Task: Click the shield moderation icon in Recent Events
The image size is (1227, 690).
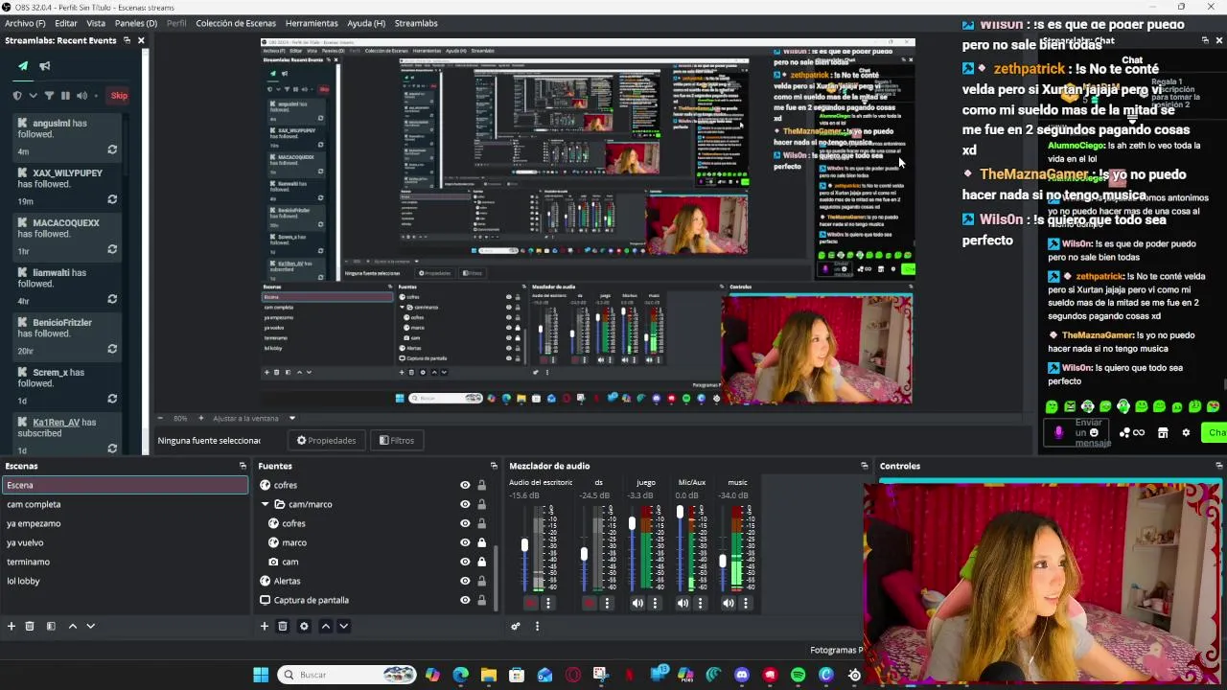Action: click(x=17, y=96)
